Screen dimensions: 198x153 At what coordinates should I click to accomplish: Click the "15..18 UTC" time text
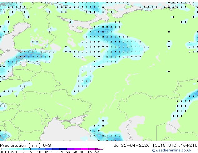[164, 146]
